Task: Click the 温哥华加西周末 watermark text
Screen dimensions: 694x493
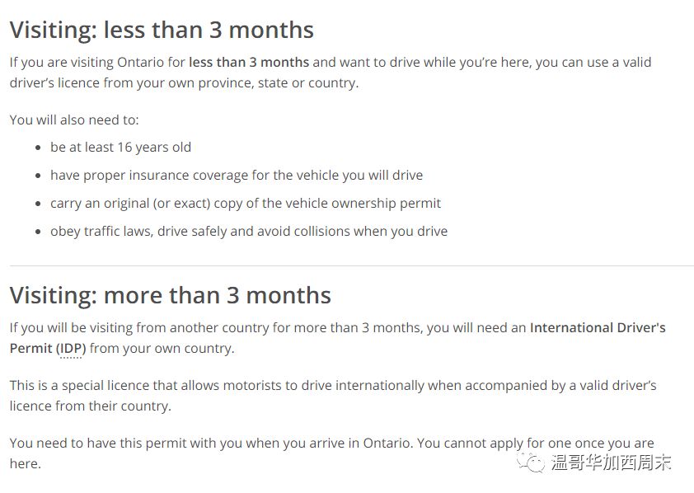Action: 611,463
